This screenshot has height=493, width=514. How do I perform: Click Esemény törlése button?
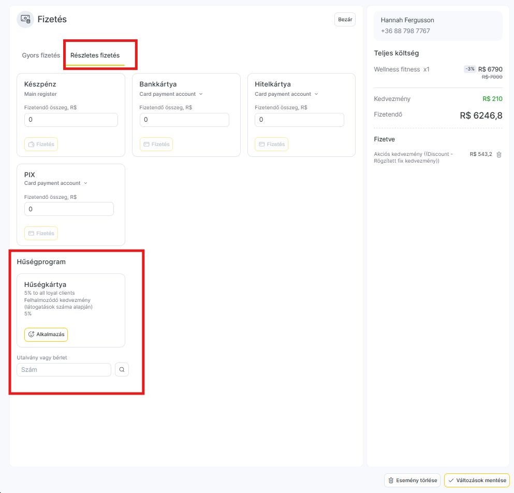[x=413, y=481]
